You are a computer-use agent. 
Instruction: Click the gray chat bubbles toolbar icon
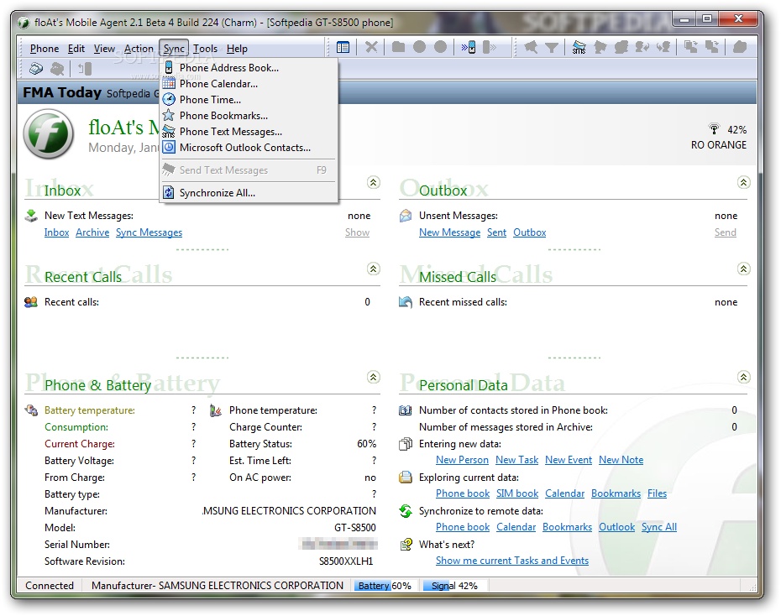[621, 47]
